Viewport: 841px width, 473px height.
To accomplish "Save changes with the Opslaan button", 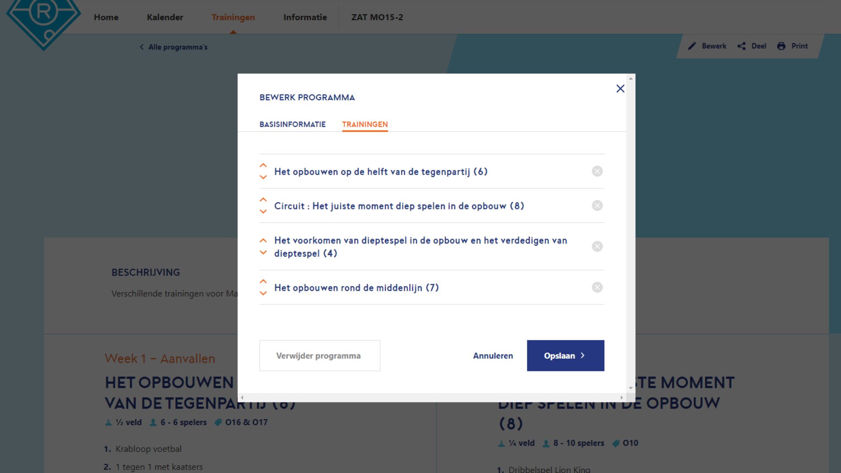I will [565, 356].
